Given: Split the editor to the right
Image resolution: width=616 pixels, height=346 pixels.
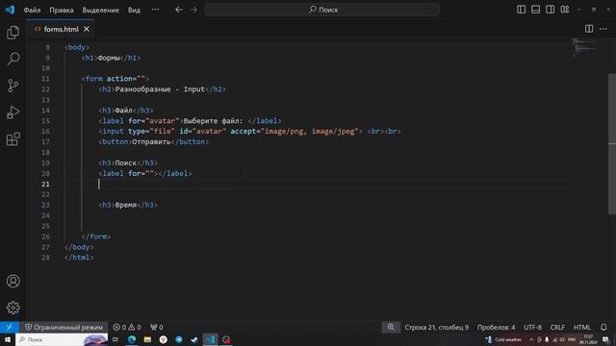Looking at the screenshot, I should pos(589,29).
